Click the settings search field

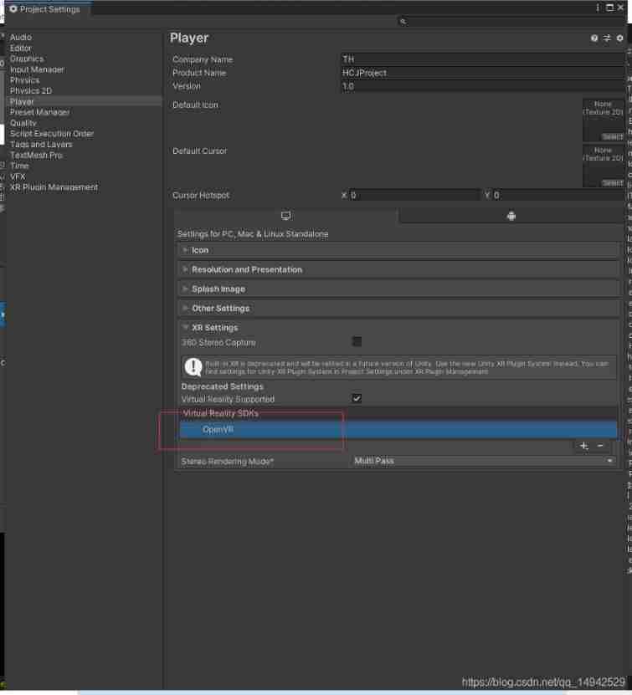point(512,21)
